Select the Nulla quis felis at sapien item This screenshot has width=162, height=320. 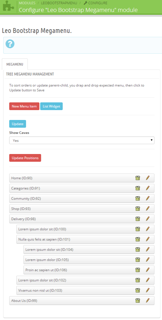click(85, 239)
